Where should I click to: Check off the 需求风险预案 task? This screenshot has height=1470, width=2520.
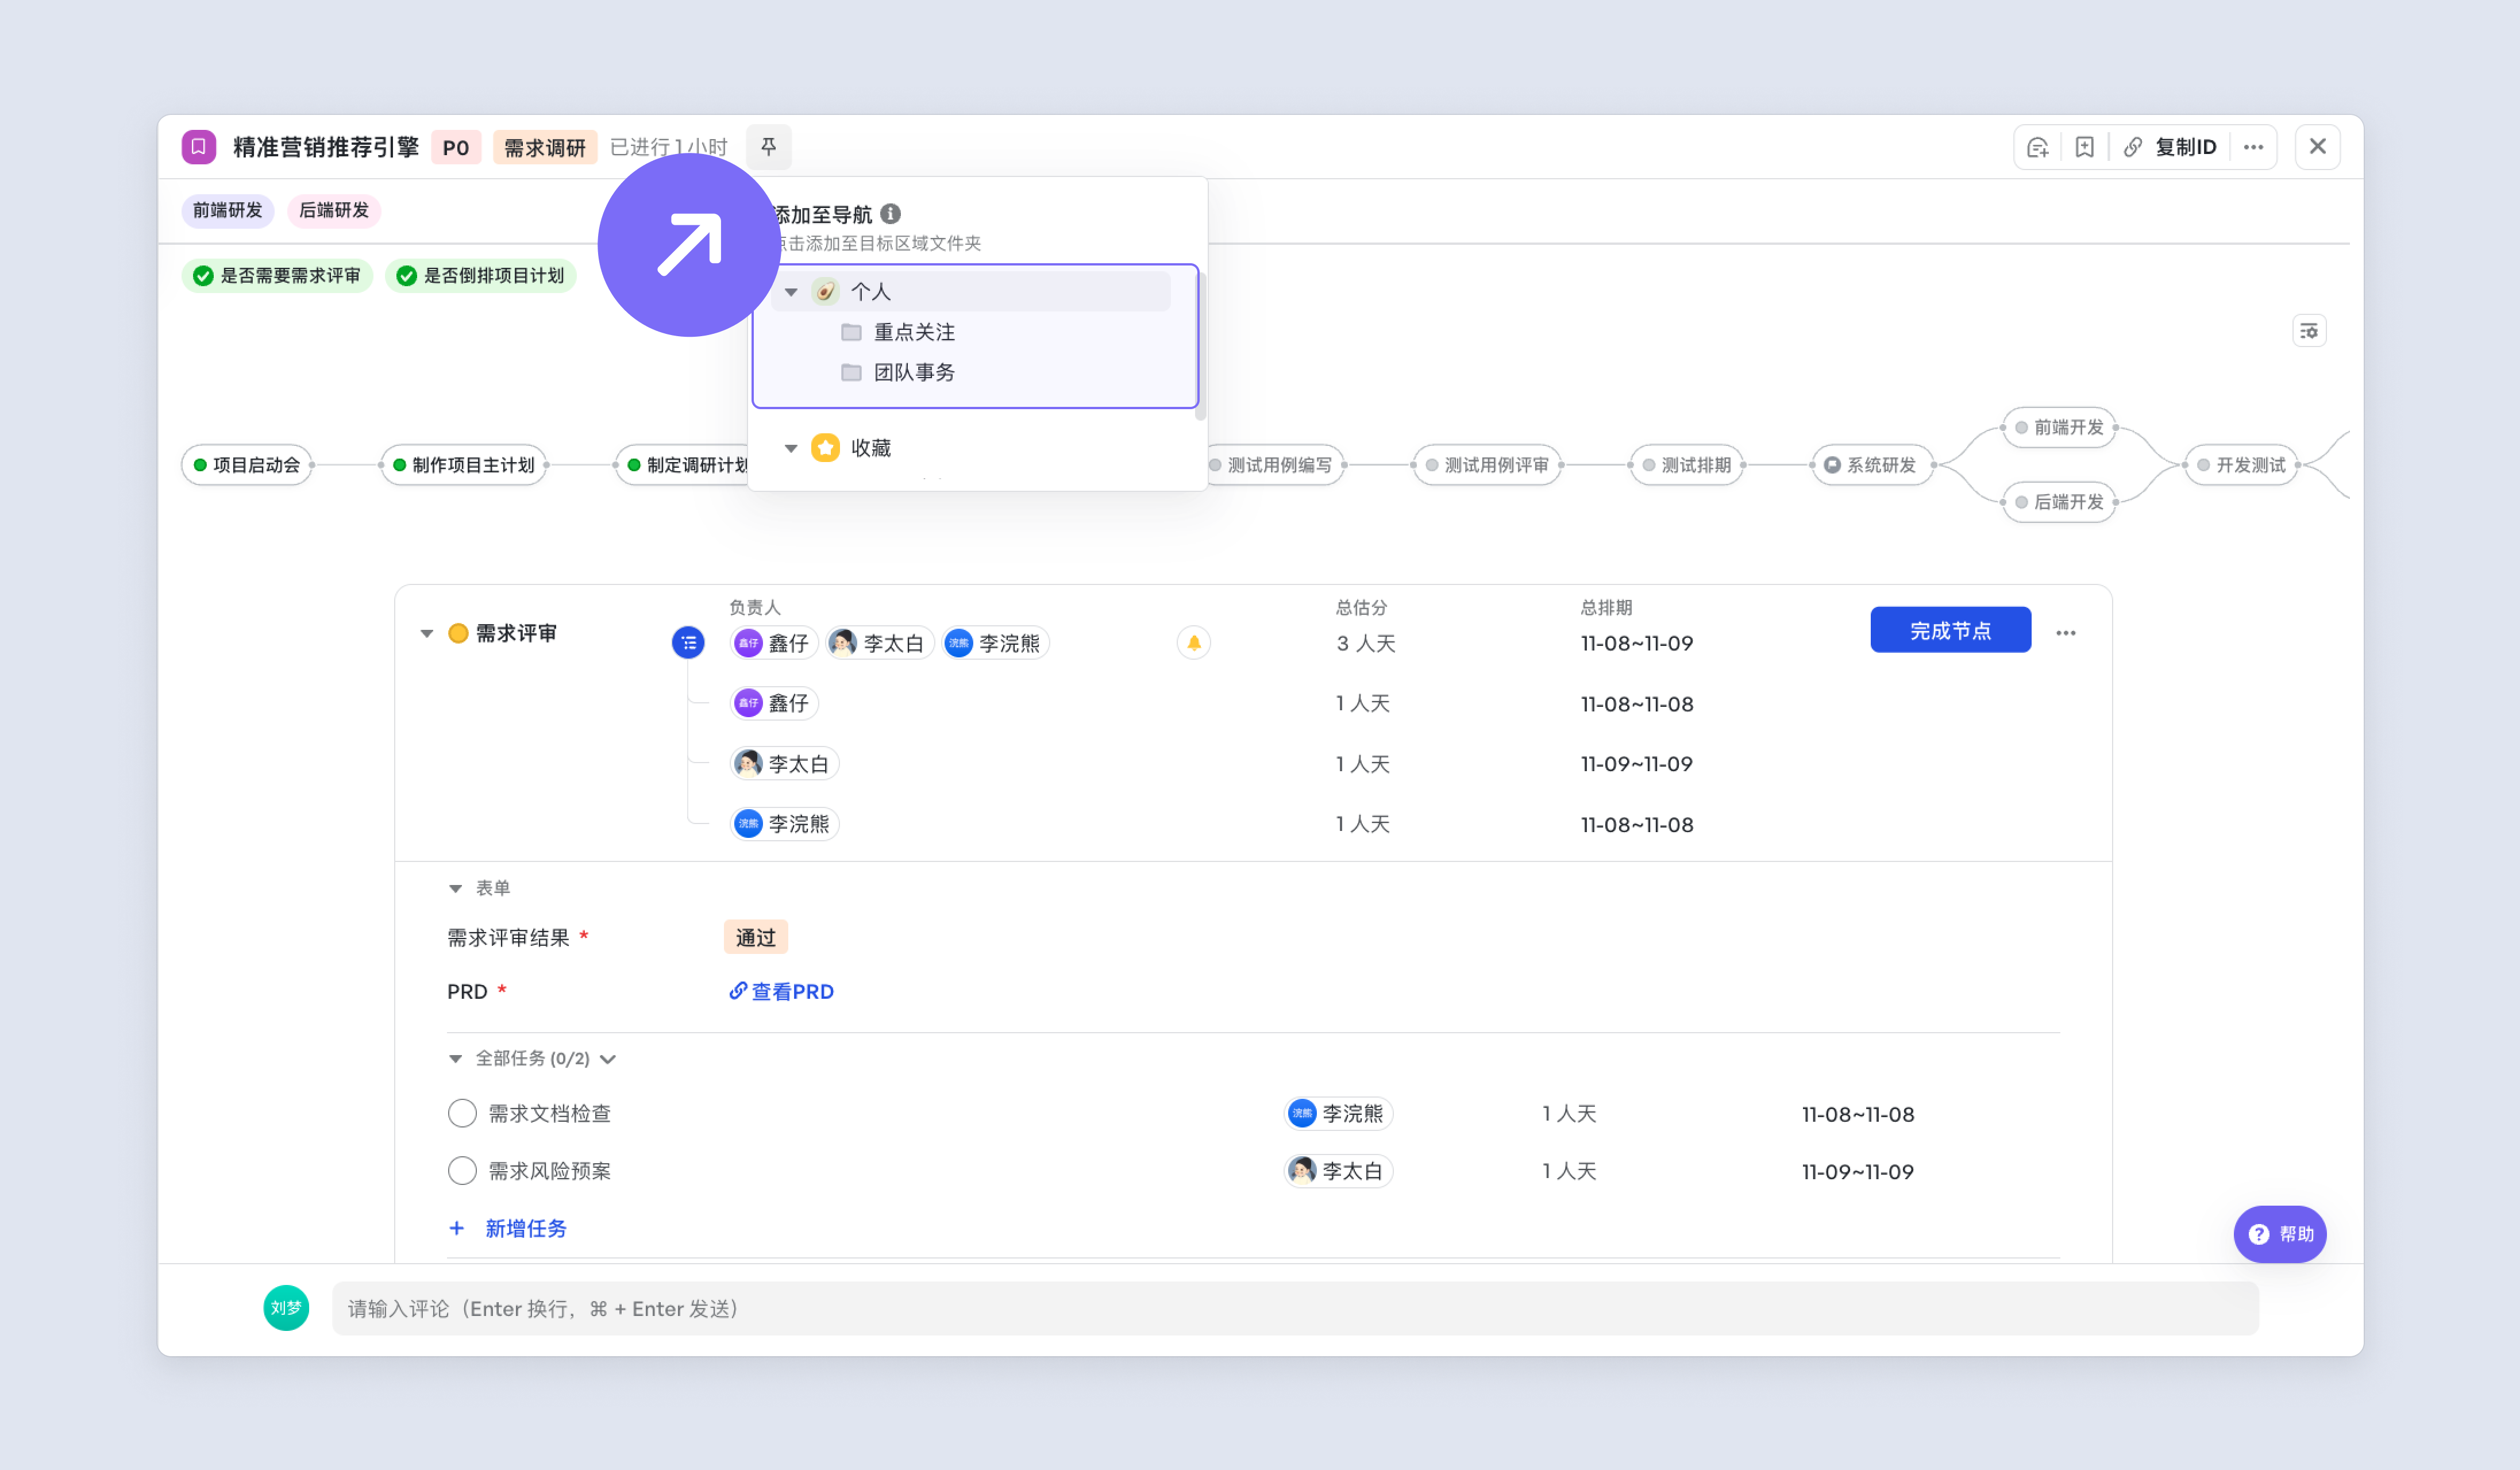pyautogui.click(x=462, y=1171)
